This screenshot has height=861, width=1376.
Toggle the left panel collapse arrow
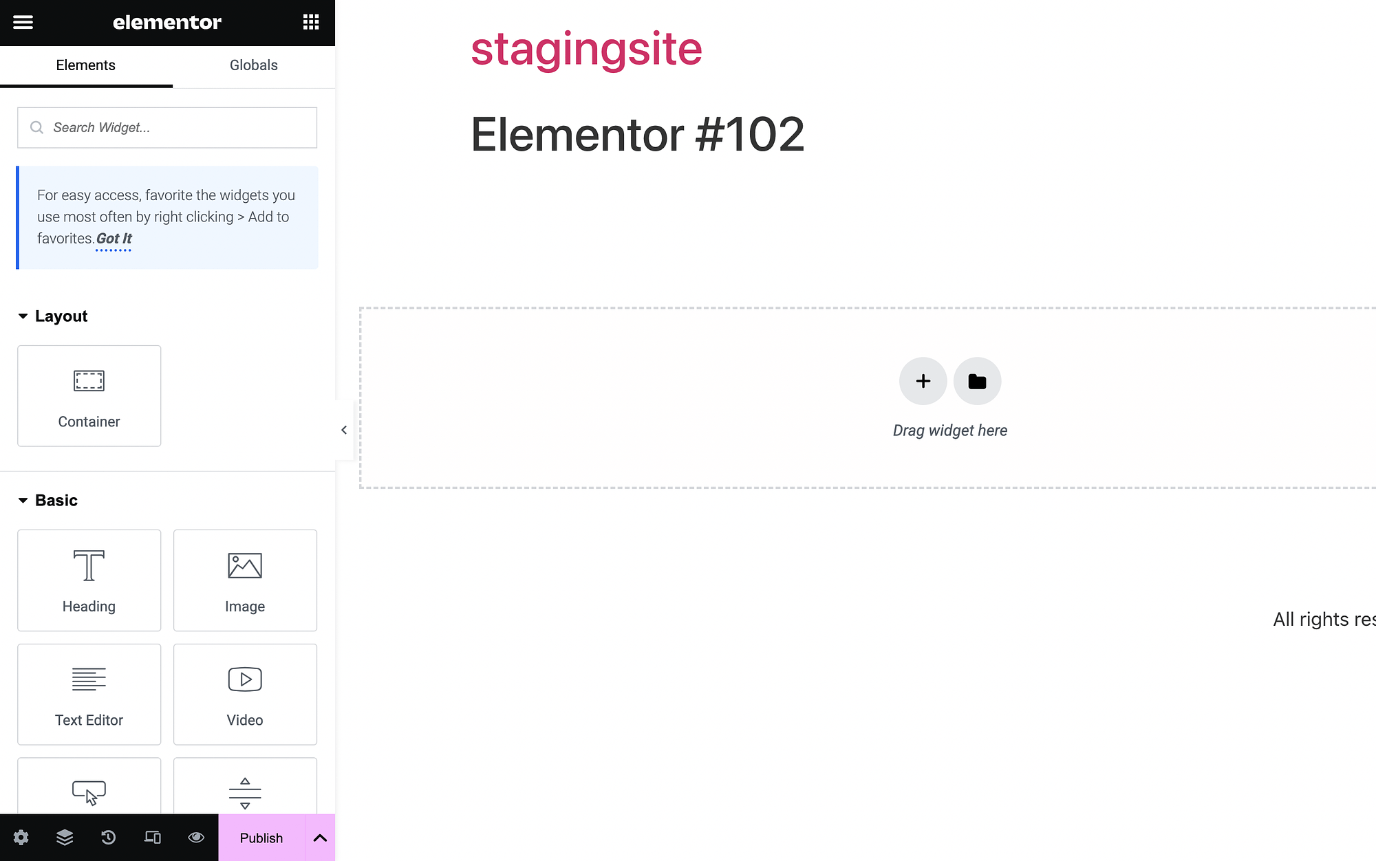coord(343,430)
